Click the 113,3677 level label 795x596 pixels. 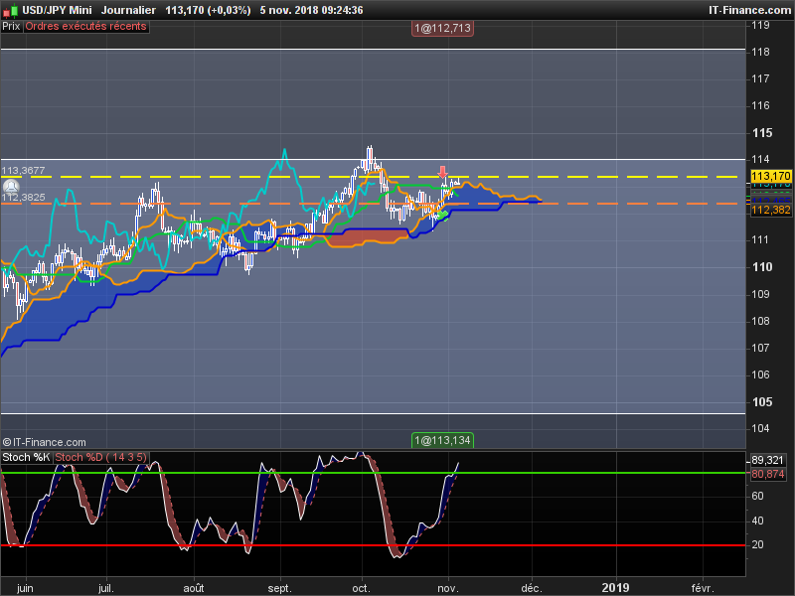(x=23, y=170)
